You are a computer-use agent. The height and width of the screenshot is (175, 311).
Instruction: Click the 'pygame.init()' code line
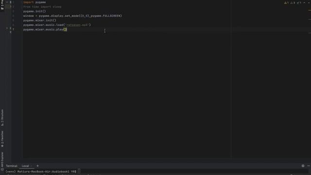35,11
